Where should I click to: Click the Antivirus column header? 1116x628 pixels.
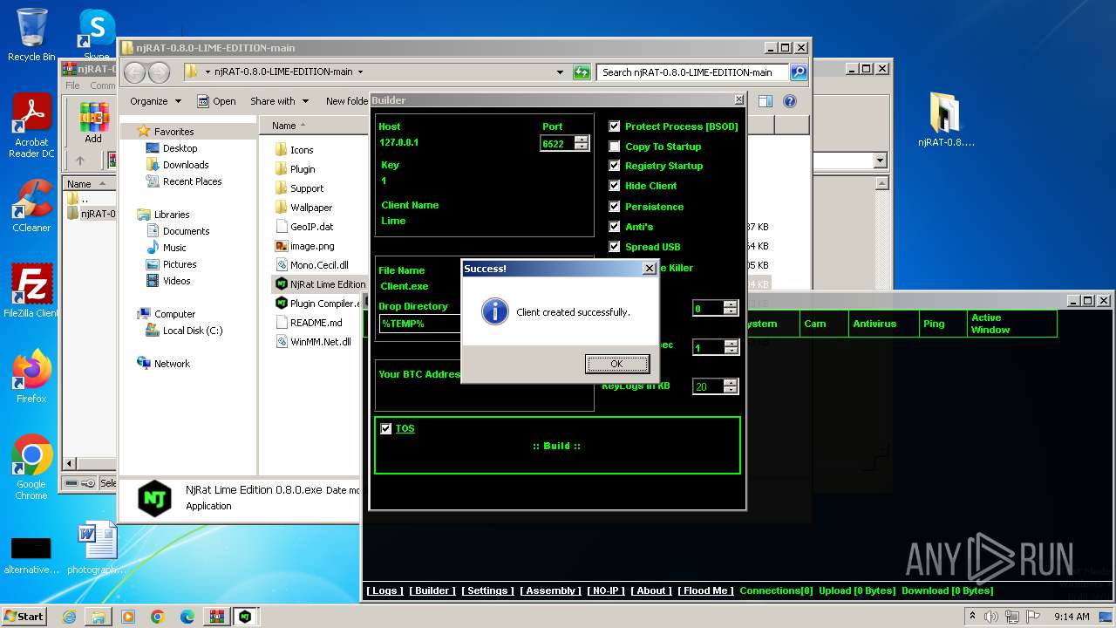882,324
